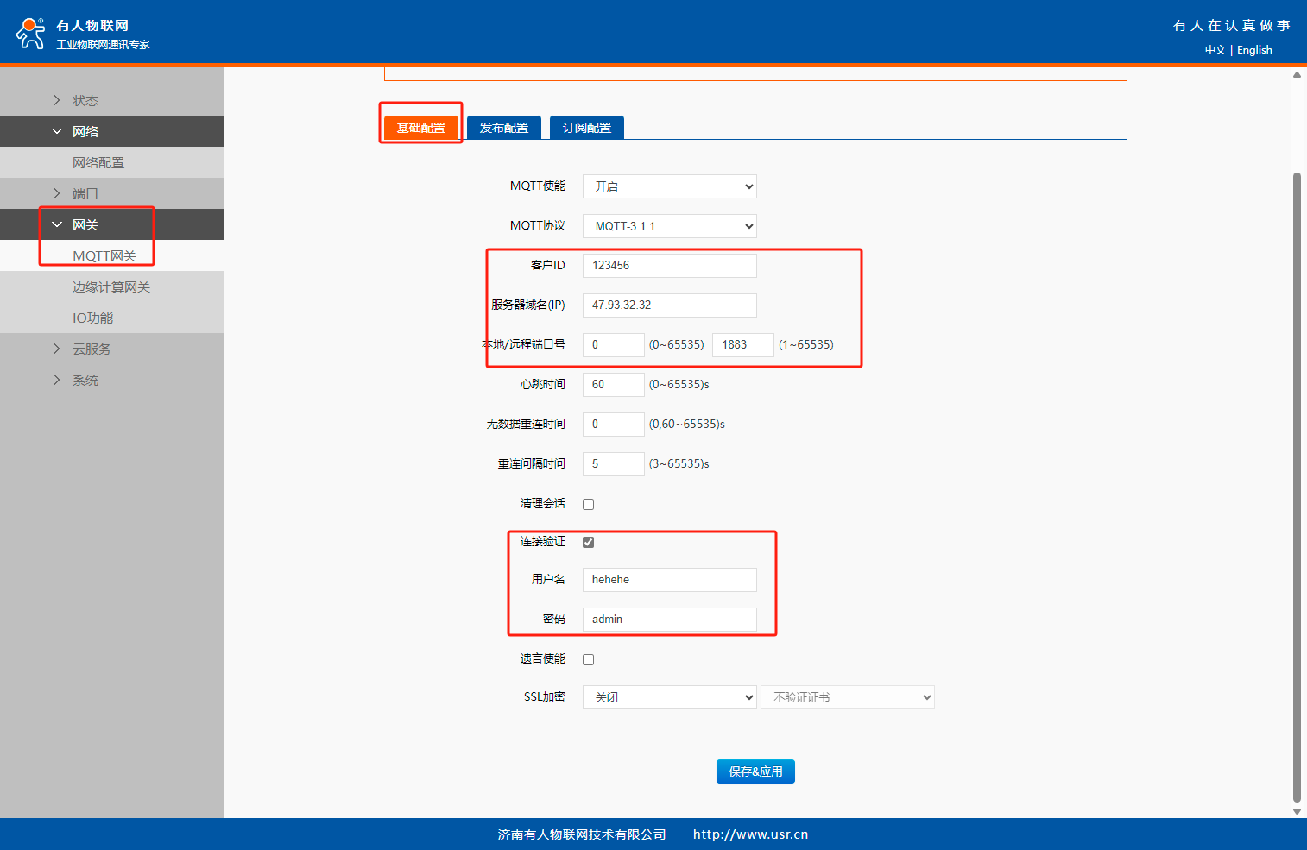Switch to the 订阅配置 tab
Image resolution: width=1307 pixels, height=850 pixels.
pyautogui.click(x=587, y=128)
